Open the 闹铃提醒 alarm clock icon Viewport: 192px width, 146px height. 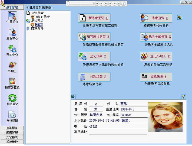12,116
